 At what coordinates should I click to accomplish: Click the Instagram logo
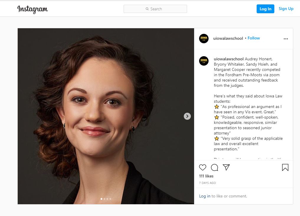32,9
